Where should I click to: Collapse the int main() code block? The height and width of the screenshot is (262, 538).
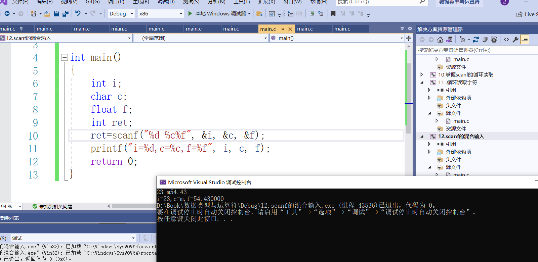pyautogui.click(x=65, y=57)
